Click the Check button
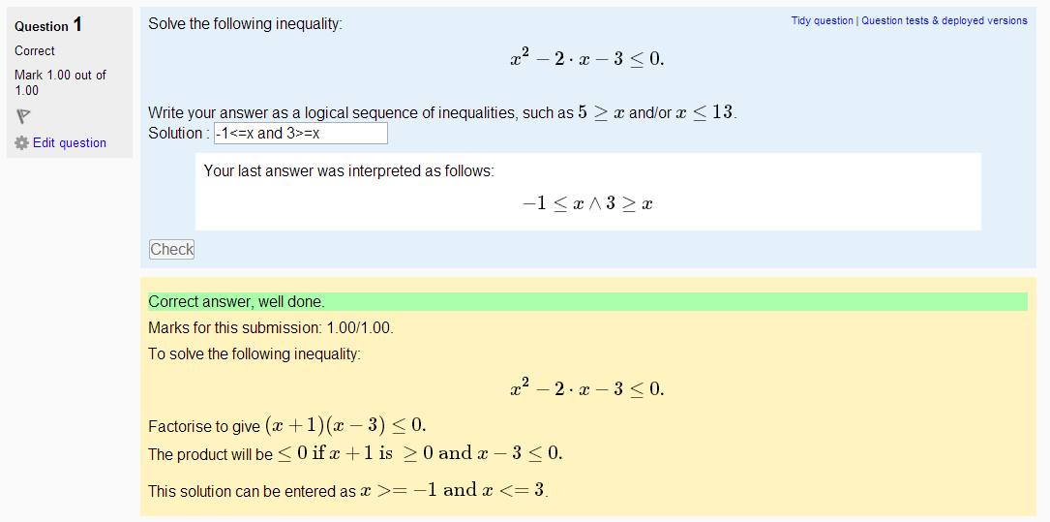Screen dimensions: 1050x522 [171, 249]
